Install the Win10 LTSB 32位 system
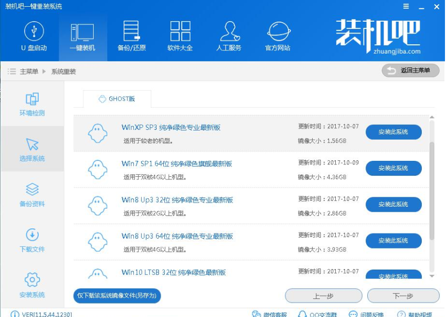 [x=393, y=274]
